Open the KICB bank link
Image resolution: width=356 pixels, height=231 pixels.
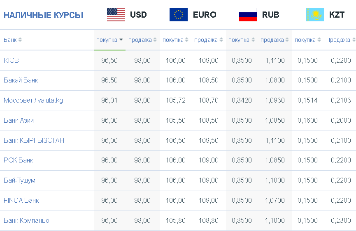(11, 60)
